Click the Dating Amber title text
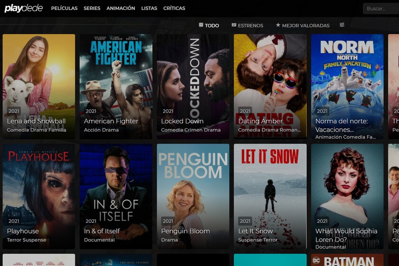The image size is (399, 266). point(260,121)
